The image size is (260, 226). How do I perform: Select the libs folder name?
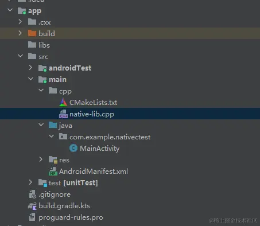click(x=44, y=45)
